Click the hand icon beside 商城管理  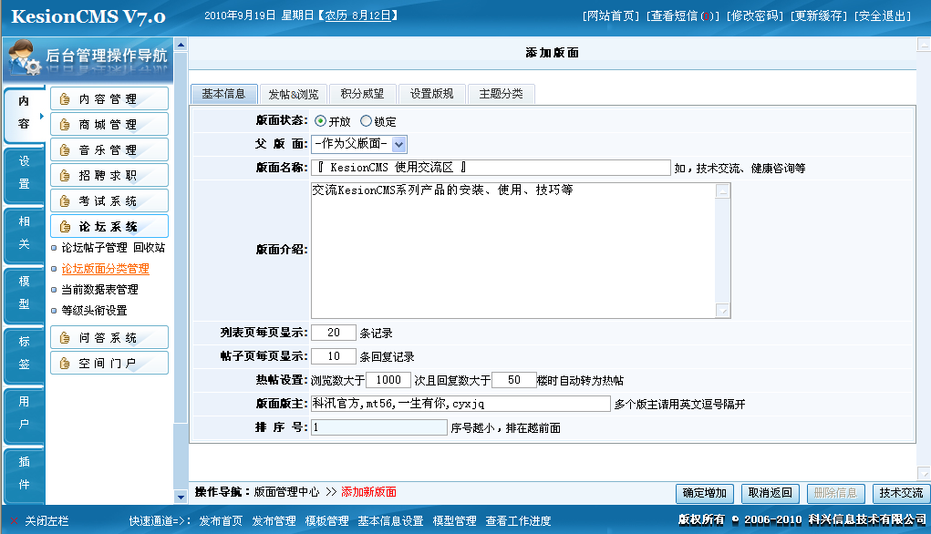[66, 125]
